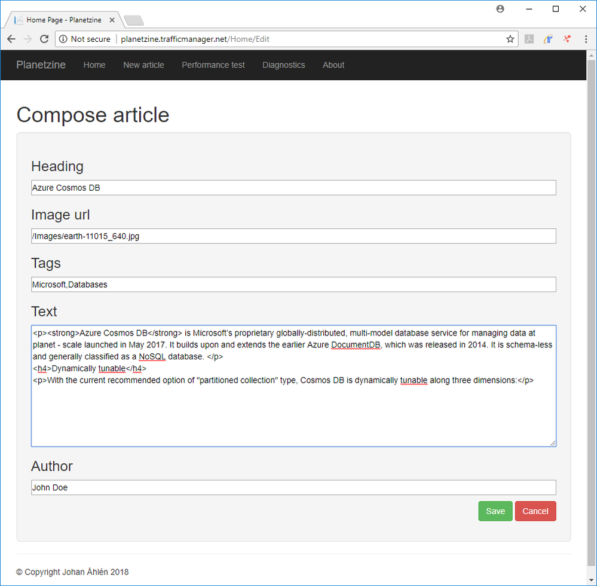Screen dimensions: 597x586
Task: Maximize the browser window
Action: pos(556,9)
